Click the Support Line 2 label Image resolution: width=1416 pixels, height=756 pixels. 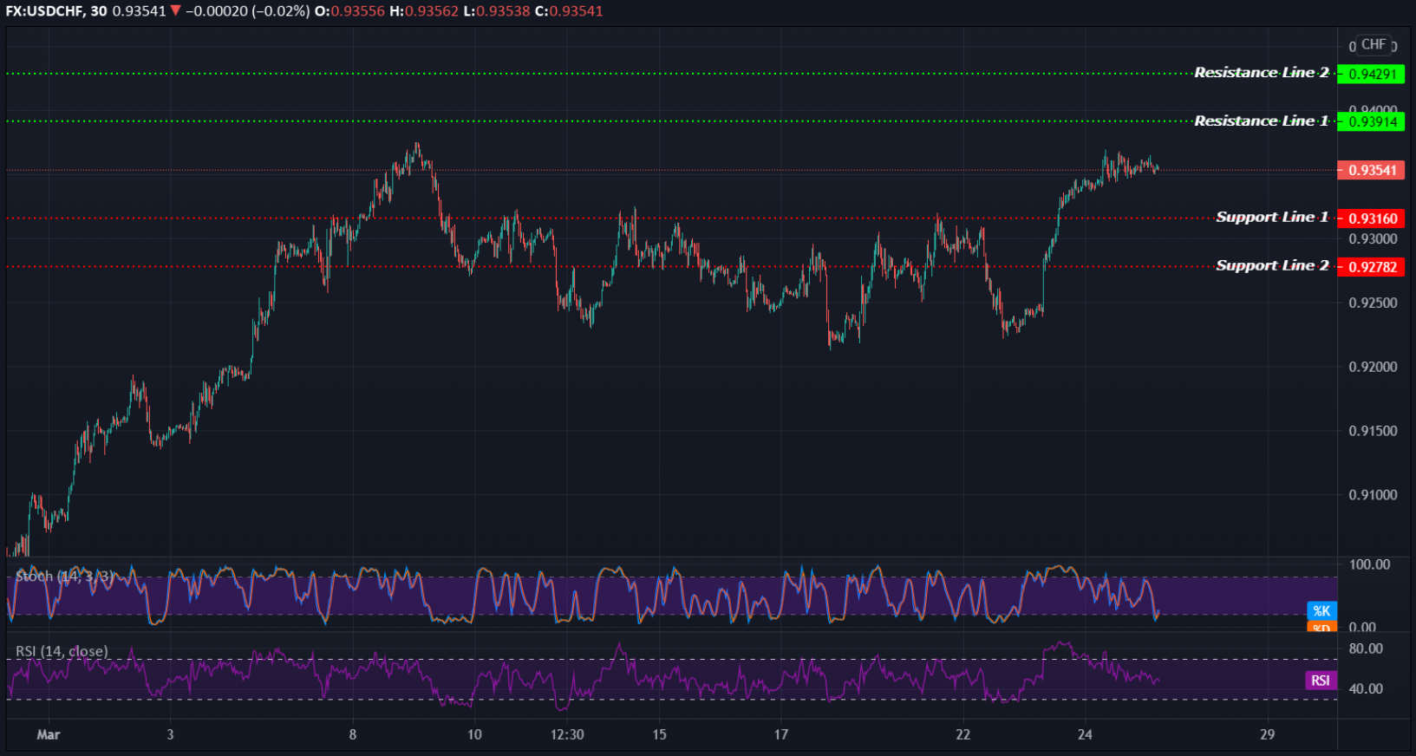(1272, 266)
